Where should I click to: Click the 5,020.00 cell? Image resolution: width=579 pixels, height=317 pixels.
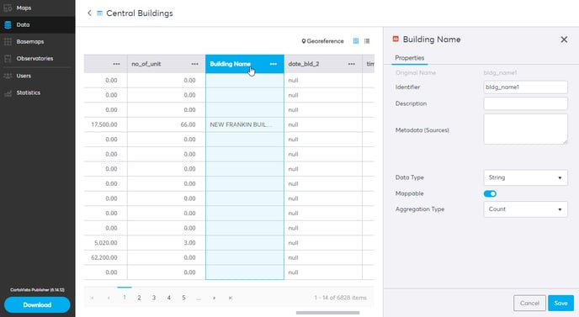click(x=105, y=243)
